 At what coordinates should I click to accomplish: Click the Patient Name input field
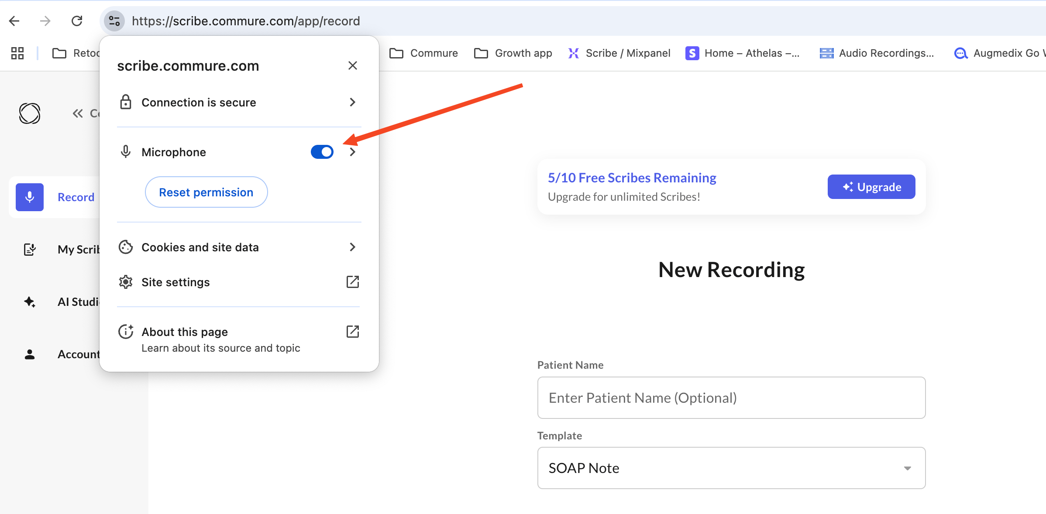(x=732, y=397)
